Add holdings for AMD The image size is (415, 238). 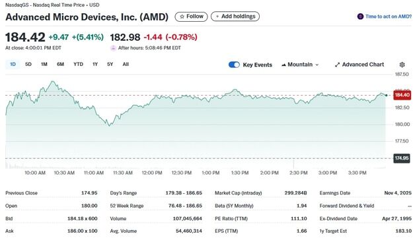pos(235,16)
